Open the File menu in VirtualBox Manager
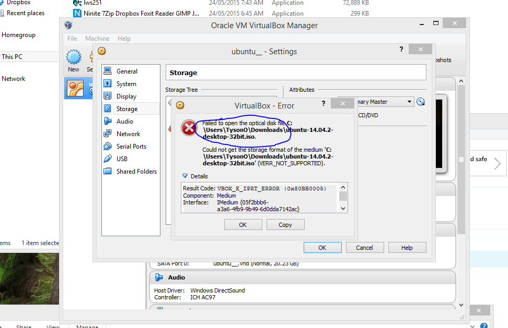 (72, 39)
